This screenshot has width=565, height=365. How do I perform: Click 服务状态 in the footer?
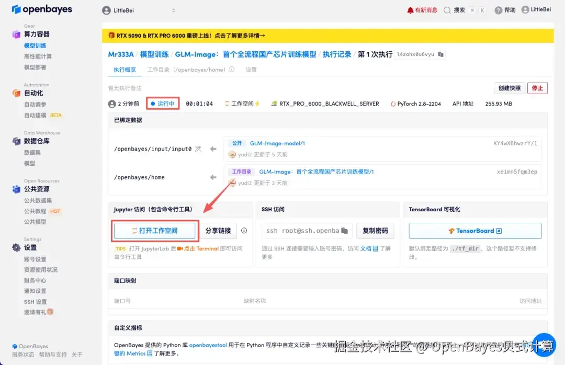point(23,355)
